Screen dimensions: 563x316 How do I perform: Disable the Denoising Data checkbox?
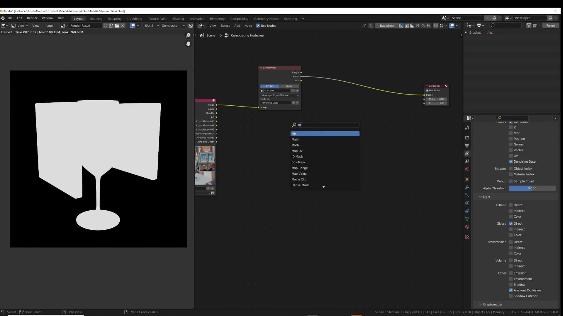(511, 162)
